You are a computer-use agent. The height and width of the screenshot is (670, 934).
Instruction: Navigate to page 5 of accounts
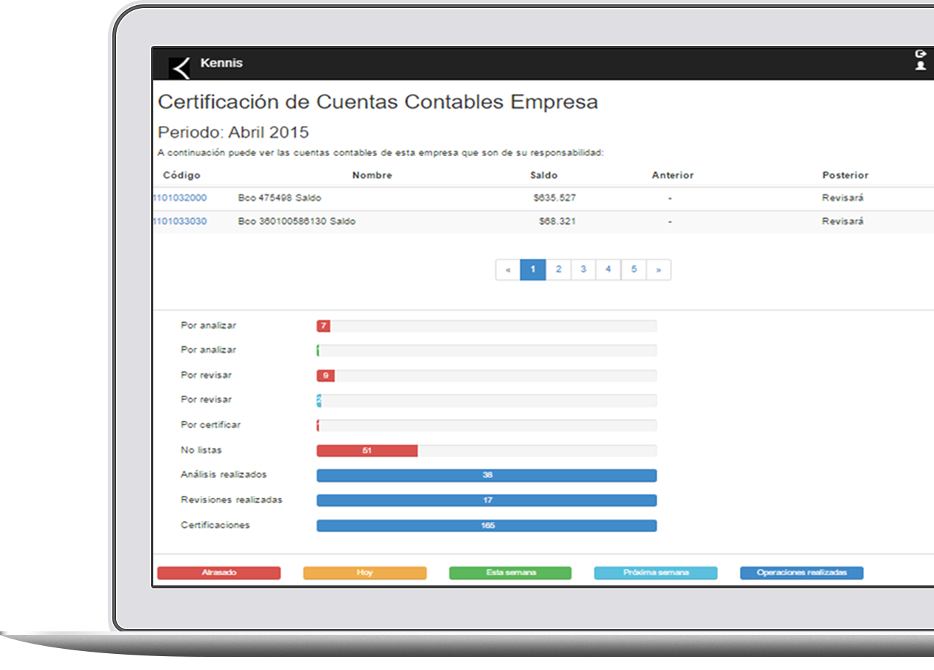pos(633,270)
